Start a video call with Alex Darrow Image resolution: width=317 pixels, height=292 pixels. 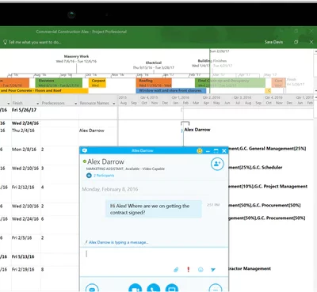[135, 288]
